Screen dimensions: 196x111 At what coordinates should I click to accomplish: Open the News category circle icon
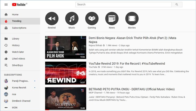[112, 18]
